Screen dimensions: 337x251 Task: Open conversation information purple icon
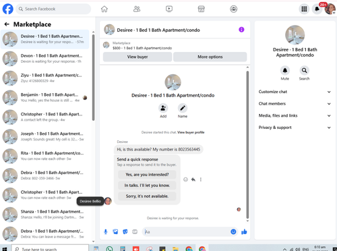pos(241,30)
